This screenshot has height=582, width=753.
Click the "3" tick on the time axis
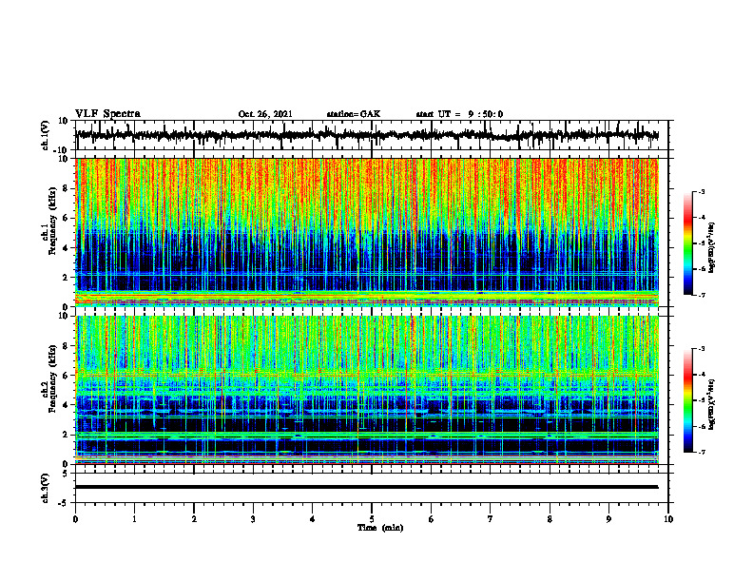253,519
